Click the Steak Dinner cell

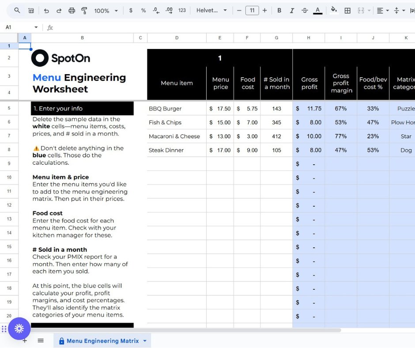[x=177, y=150]
